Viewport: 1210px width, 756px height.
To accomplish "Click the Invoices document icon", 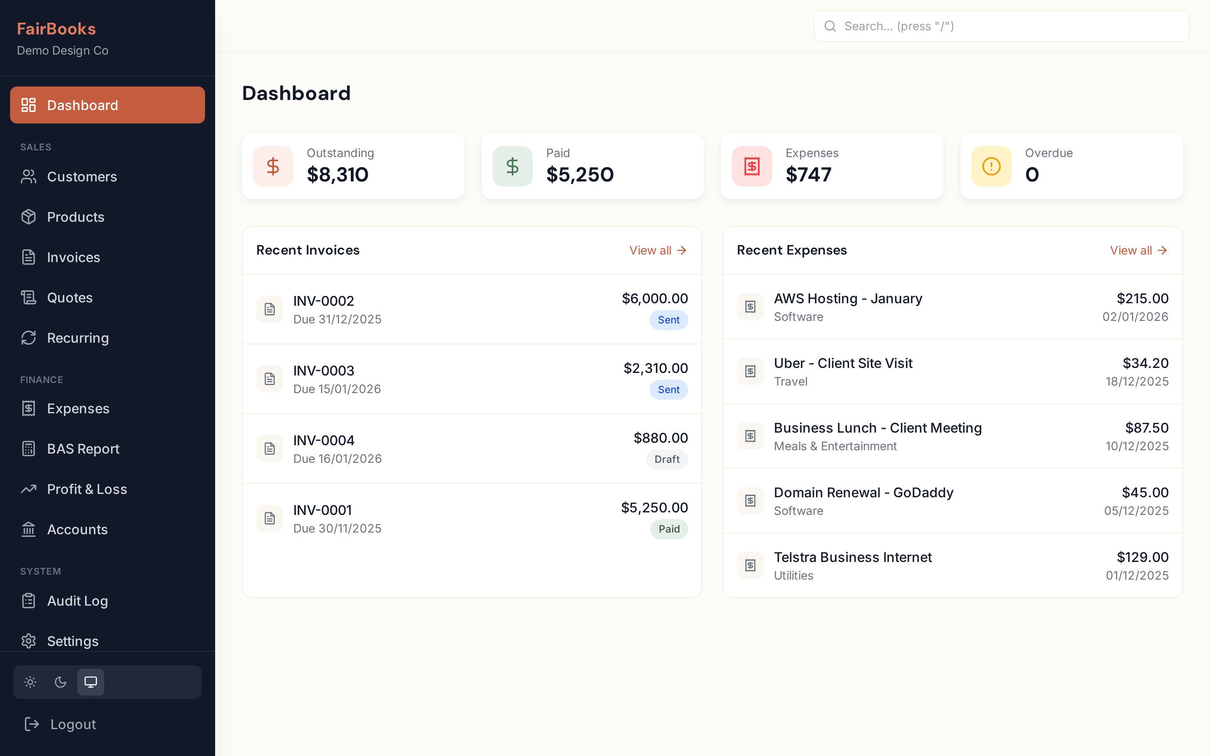I will pos(29,257).
